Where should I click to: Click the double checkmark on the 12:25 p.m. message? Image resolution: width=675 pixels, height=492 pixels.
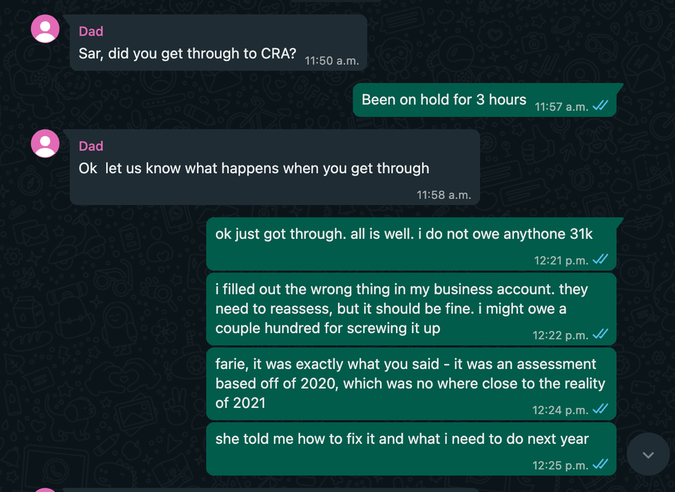click(x=600, y=465)
